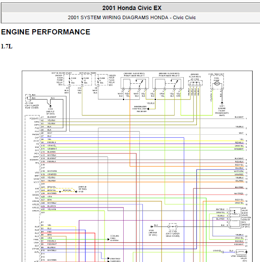Click the ENGINE PERFORMANCE heading
The image size is (260, 262).
[46, 32]
